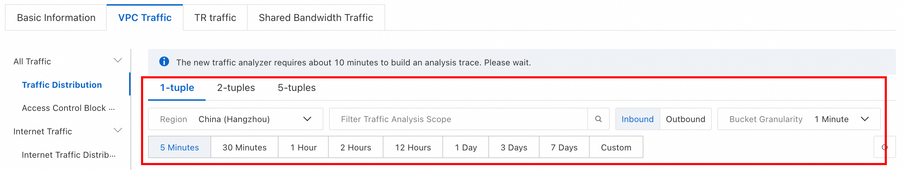
Task: Click the search magnifier icon
Action: [598, 119]
